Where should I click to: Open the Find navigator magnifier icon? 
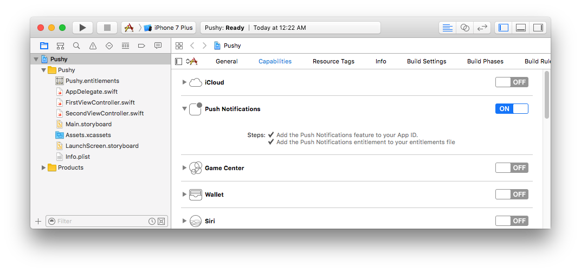(x=76, y=46)
